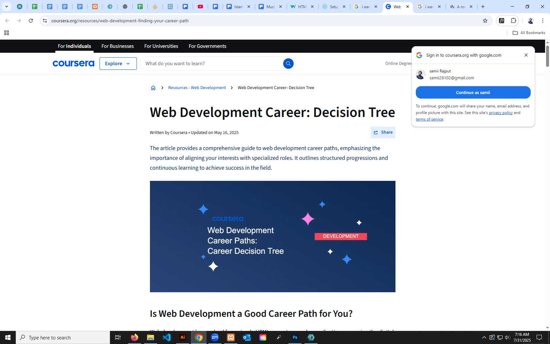The image size is (550, 344).
Task: Click the forward navigation arrow
Action: (19, 21)
